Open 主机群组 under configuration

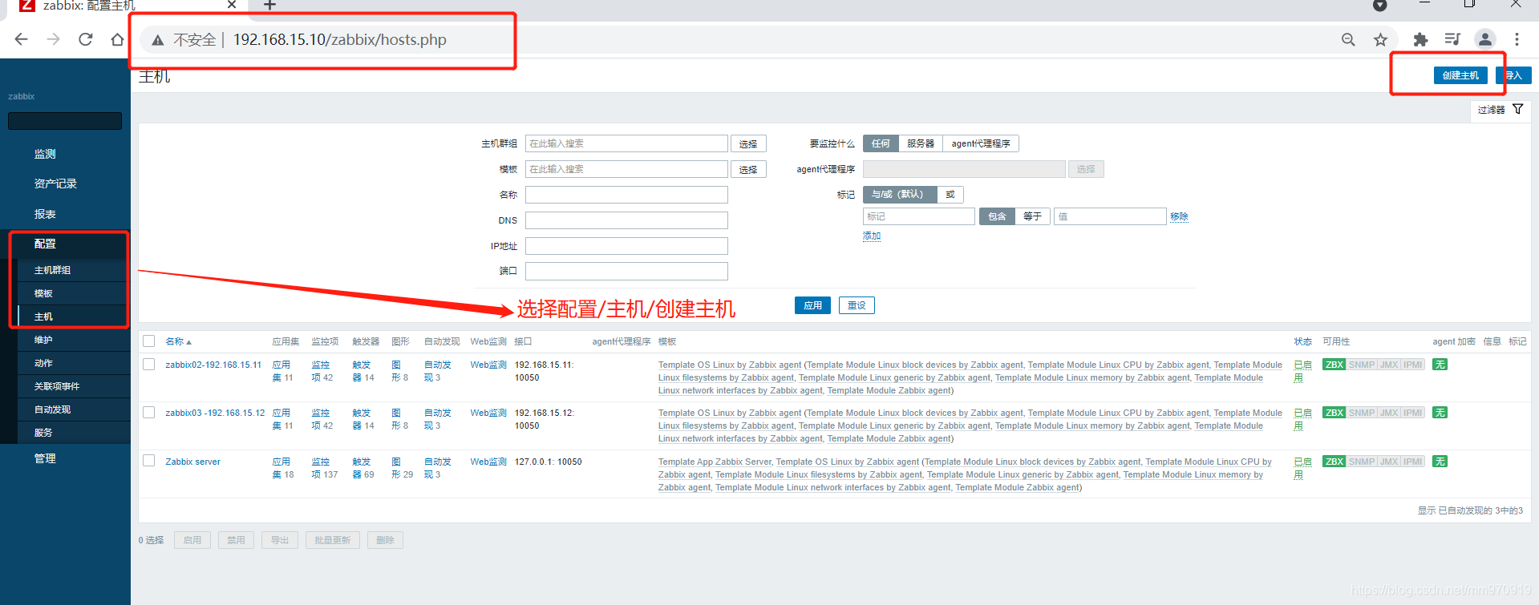click(52, 270)
